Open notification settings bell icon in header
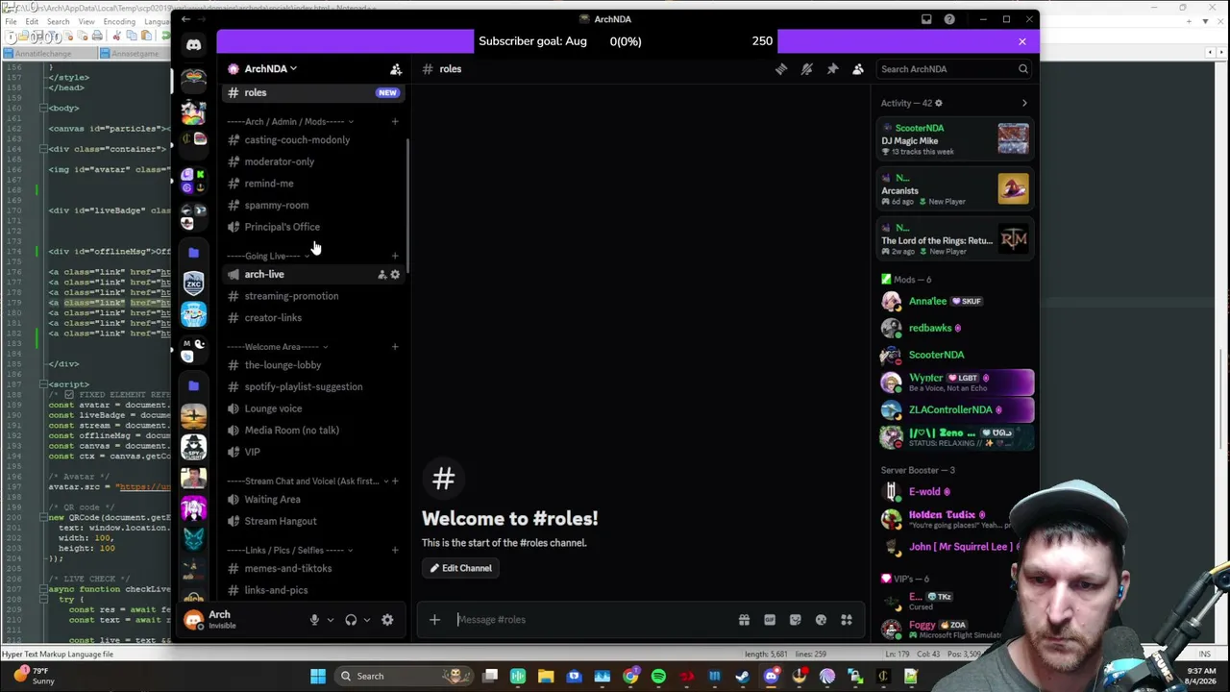Image resolution: width=1230 pixels, height=692 pixels. (x=807, y=69)
